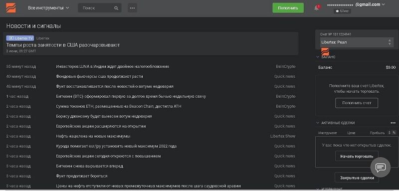The image size is (399, 191).
Task: Open Закрытые сделки
Action: tap(357, 178)
